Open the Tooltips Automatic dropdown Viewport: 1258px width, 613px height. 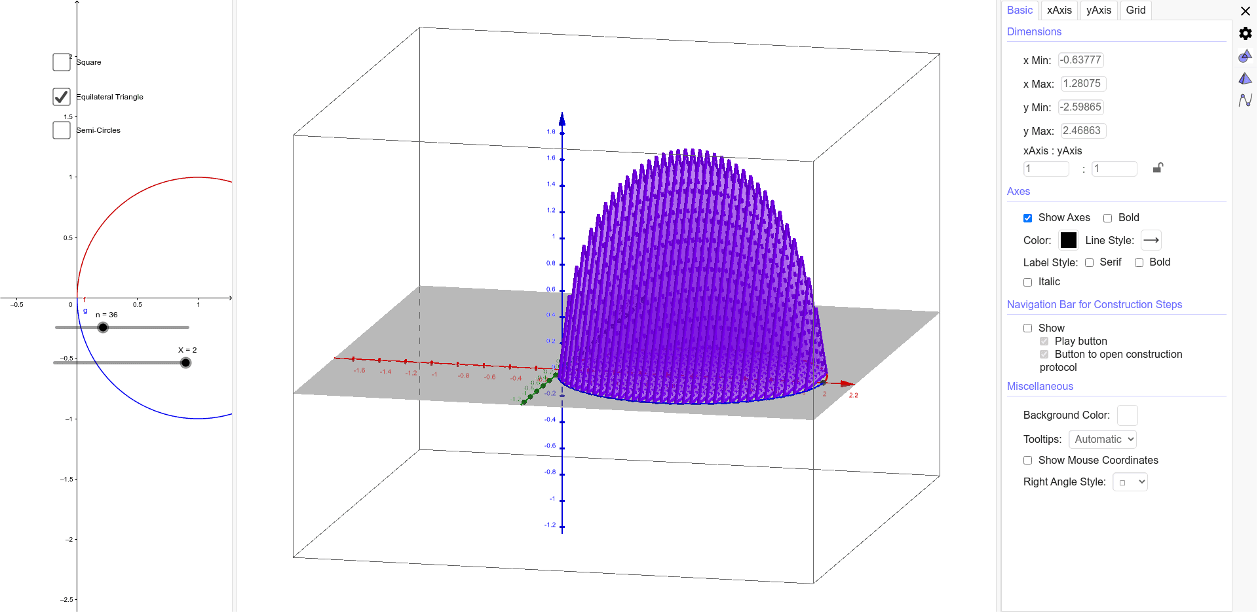(1102, 439)
